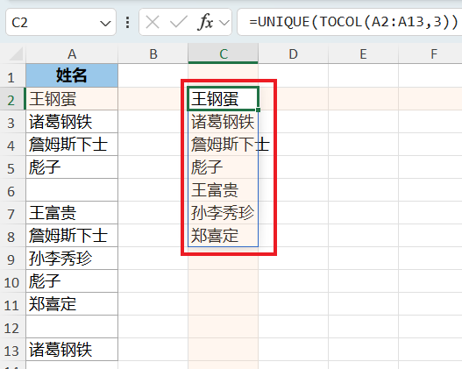462x369 pixels.
Task: Click cell A10 containing 彪子
Action: pos(72,281)
